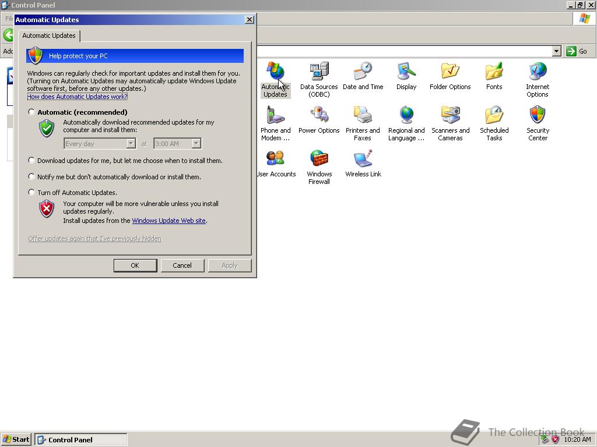Open the Windows Update Web site link
Screen dimensions: 597x447
[168, 221]
